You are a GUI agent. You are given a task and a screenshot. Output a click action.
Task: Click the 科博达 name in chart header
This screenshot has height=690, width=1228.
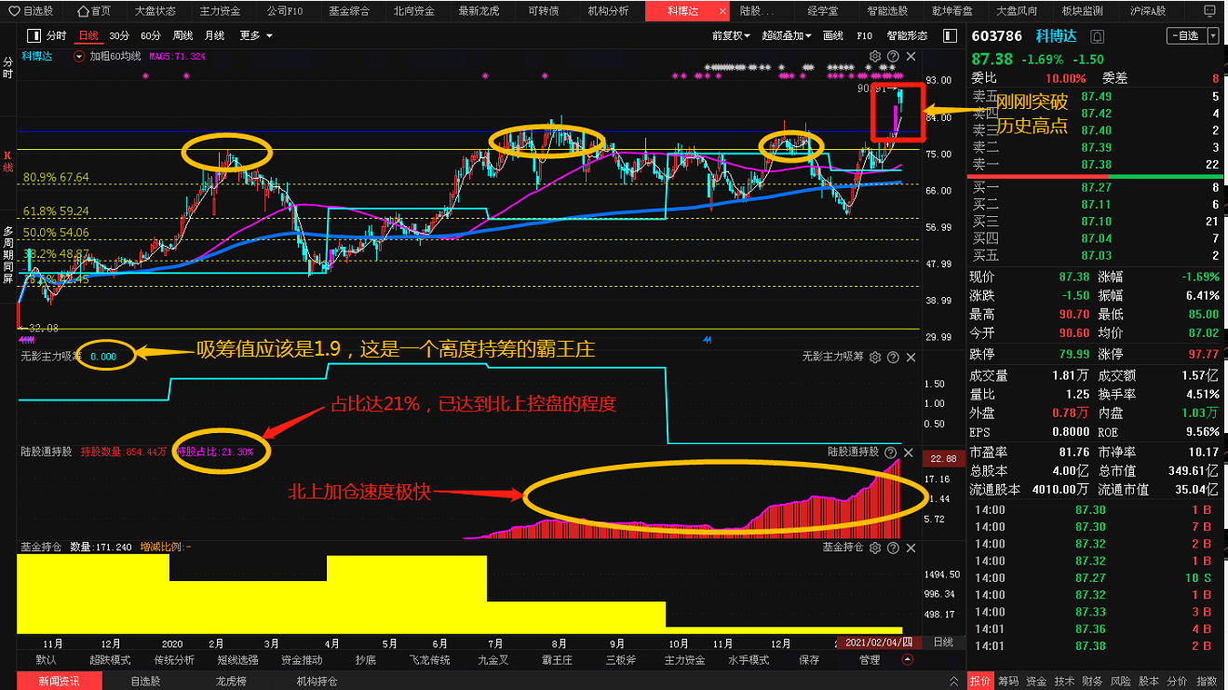click(37, 56)
